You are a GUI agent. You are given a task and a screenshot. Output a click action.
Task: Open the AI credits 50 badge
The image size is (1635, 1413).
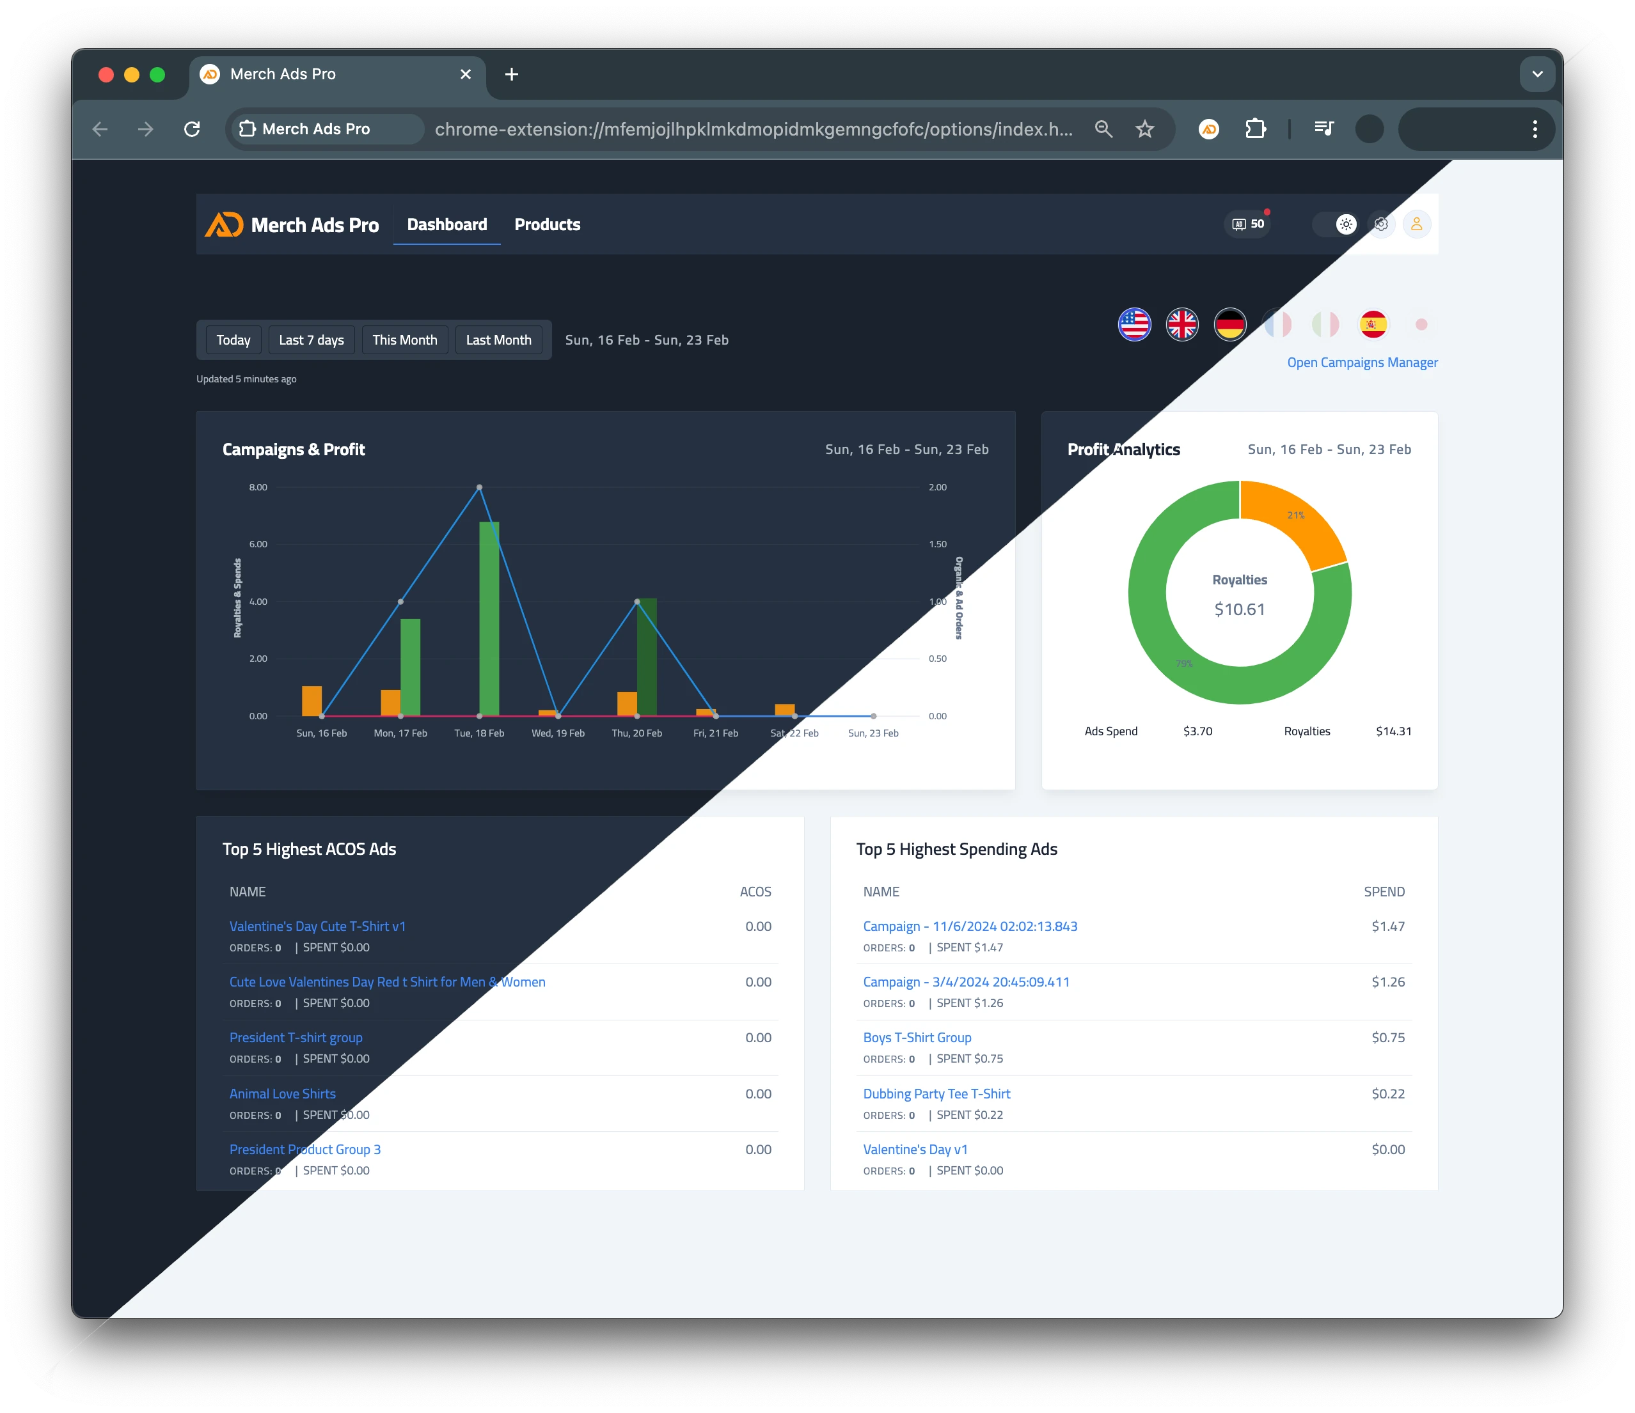1249,224
